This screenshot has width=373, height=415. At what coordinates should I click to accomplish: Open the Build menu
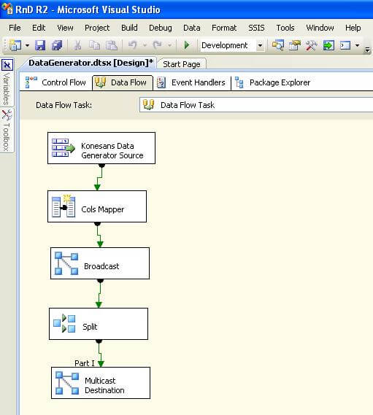(x=129, y=28)
